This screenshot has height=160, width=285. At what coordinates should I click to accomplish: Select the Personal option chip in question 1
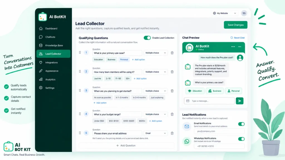124,59
